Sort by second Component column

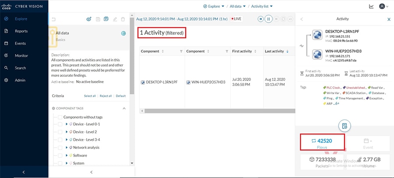point(208,51)
